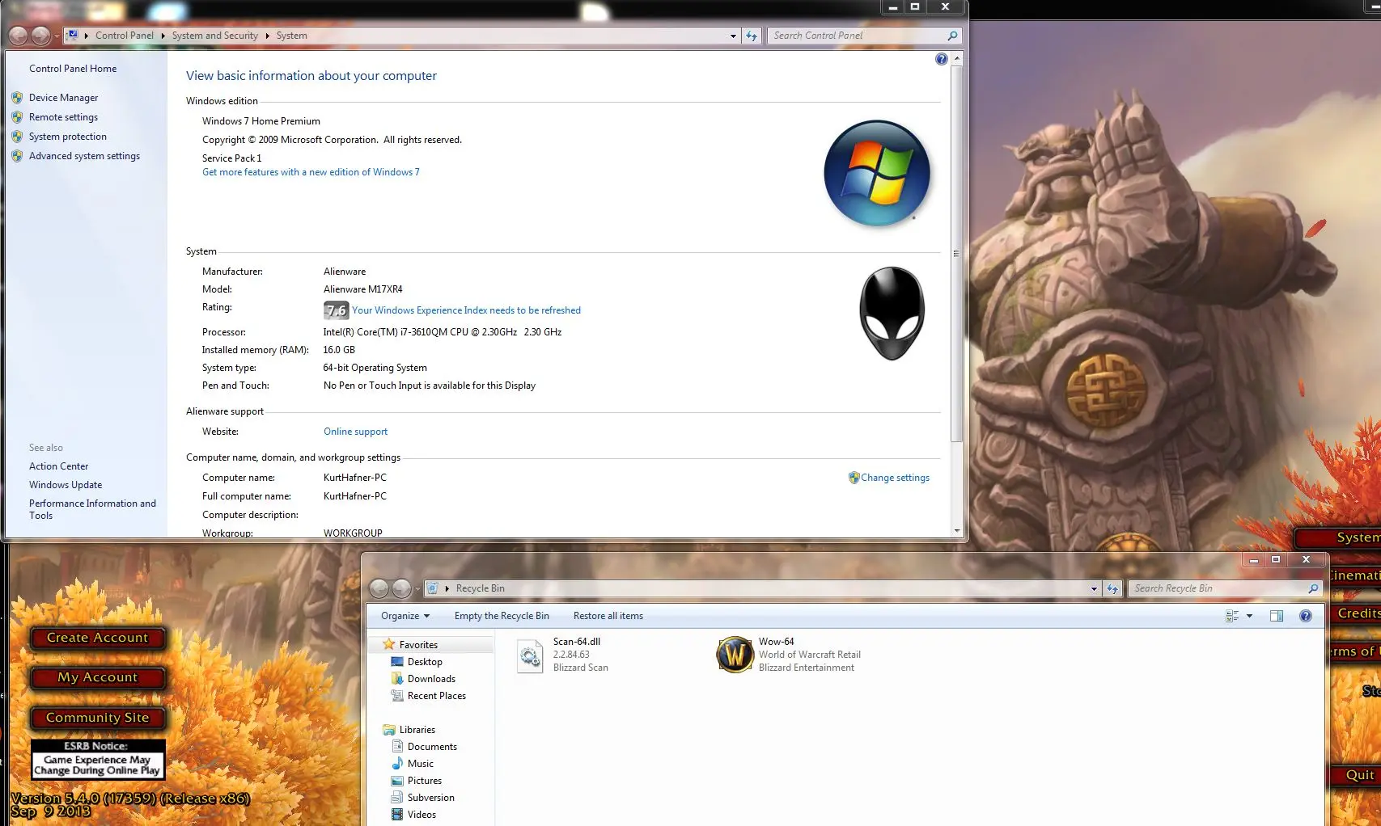Click Search Recycle Bin field
Screen dimensions: 1381x826
coord(1218,588)
